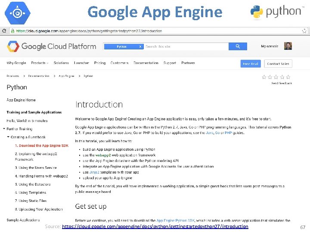
Task: Click the Google Cloud Platform hexagon logo
Action: (13, 46)
